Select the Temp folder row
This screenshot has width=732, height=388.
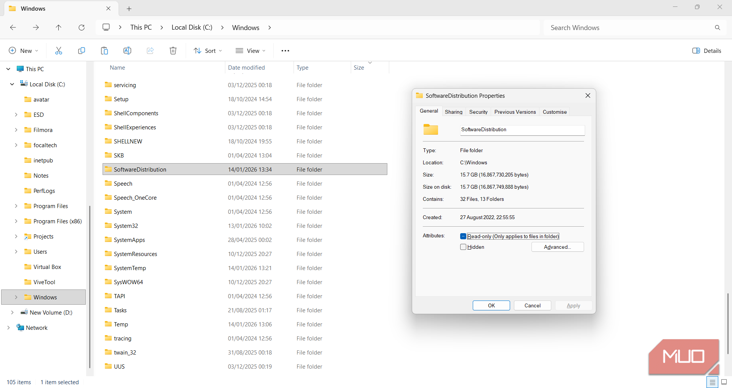pos(245,324)
